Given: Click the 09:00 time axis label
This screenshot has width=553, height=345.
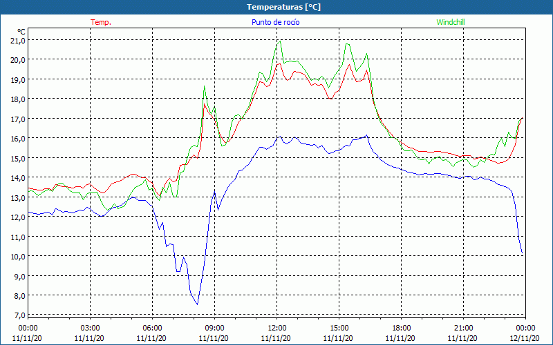Looking at the screenshot, I should [214, 328].
